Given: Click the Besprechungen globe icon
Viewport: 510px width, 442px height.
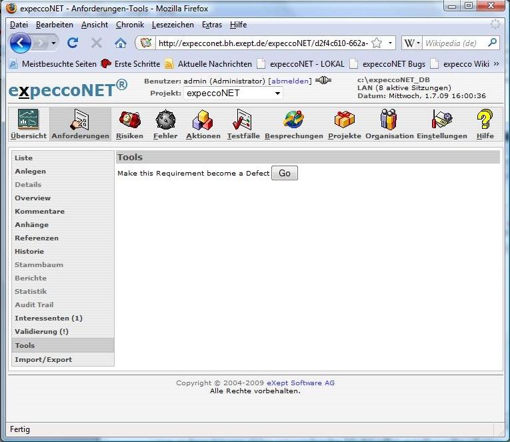Looking at the screenshot, I should [293, 120].
